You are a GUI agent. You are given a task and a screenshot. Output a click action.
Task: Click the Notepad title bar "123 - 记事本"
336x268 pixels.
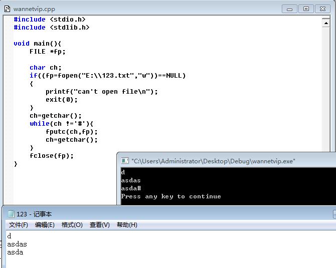pos(34,214)
